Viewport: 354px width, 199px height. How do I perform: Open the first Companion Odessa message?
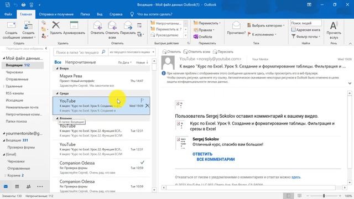101,167
